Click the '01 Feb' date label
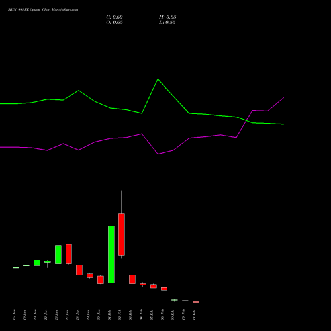This screenshot has height=331, width=331. [x=110, y=315]
